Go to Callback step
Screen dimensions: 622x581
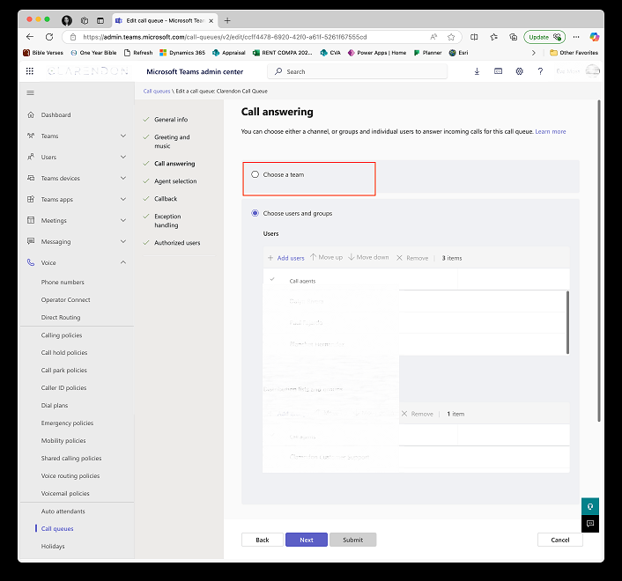(166, 199)
